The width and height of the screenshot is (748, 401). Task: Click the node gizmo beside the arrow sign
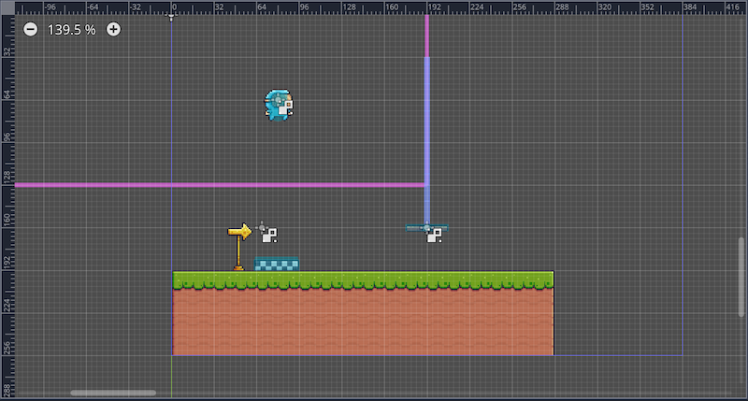(269, 234)
